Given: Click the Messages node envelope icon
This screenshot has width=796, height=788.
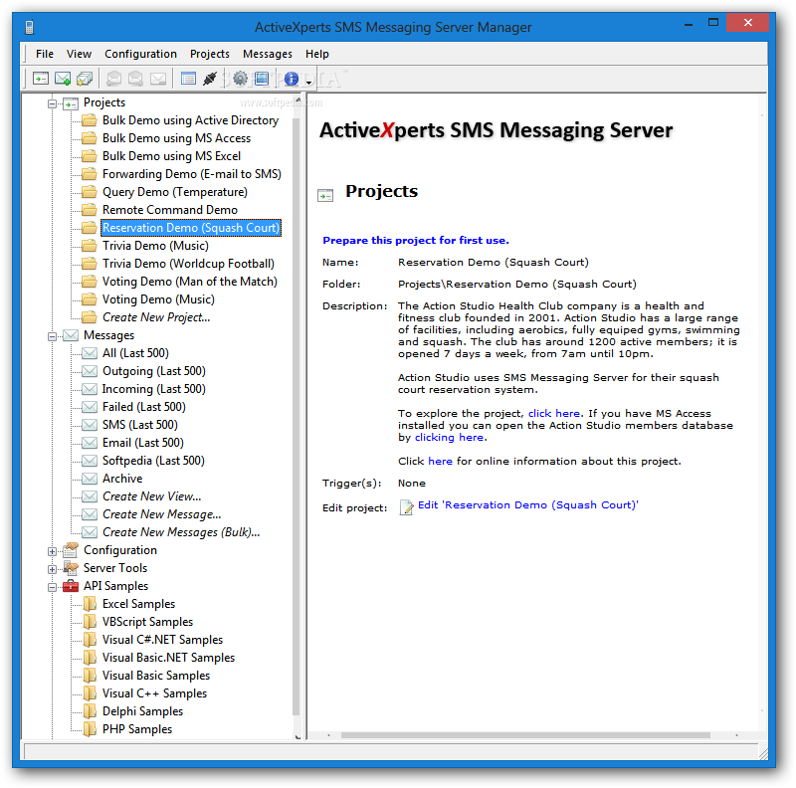Looking at the screenshot, I should [71, 335].
